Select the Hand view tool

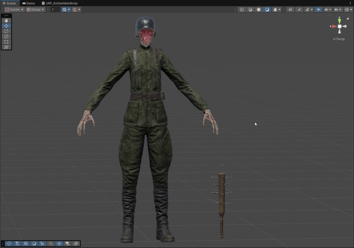tap(6, 20)
